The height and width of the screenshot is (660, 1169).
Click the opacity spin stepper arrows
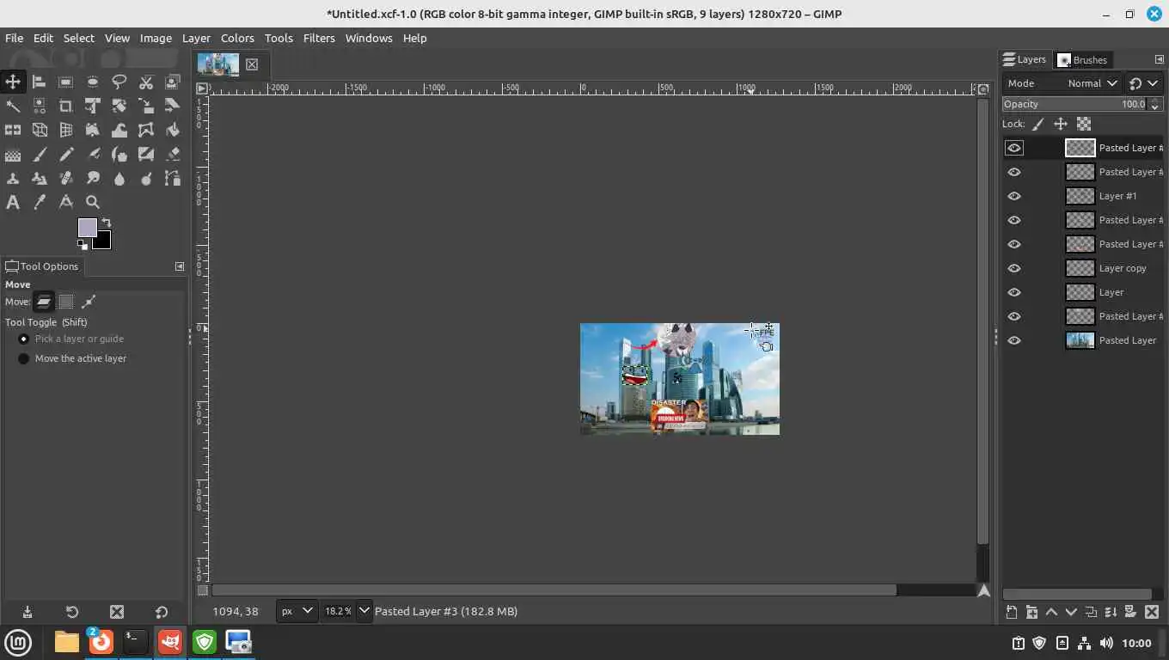1155,104
